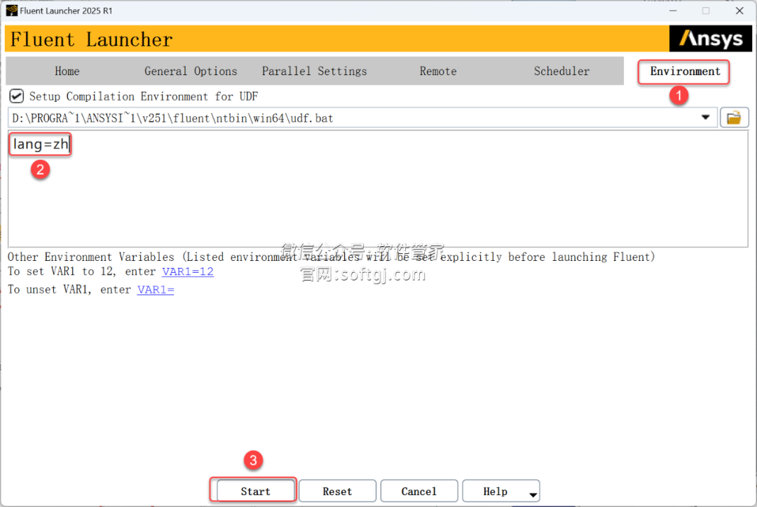
Task: Click the Ansys logo in the banner
Action: 710,39
